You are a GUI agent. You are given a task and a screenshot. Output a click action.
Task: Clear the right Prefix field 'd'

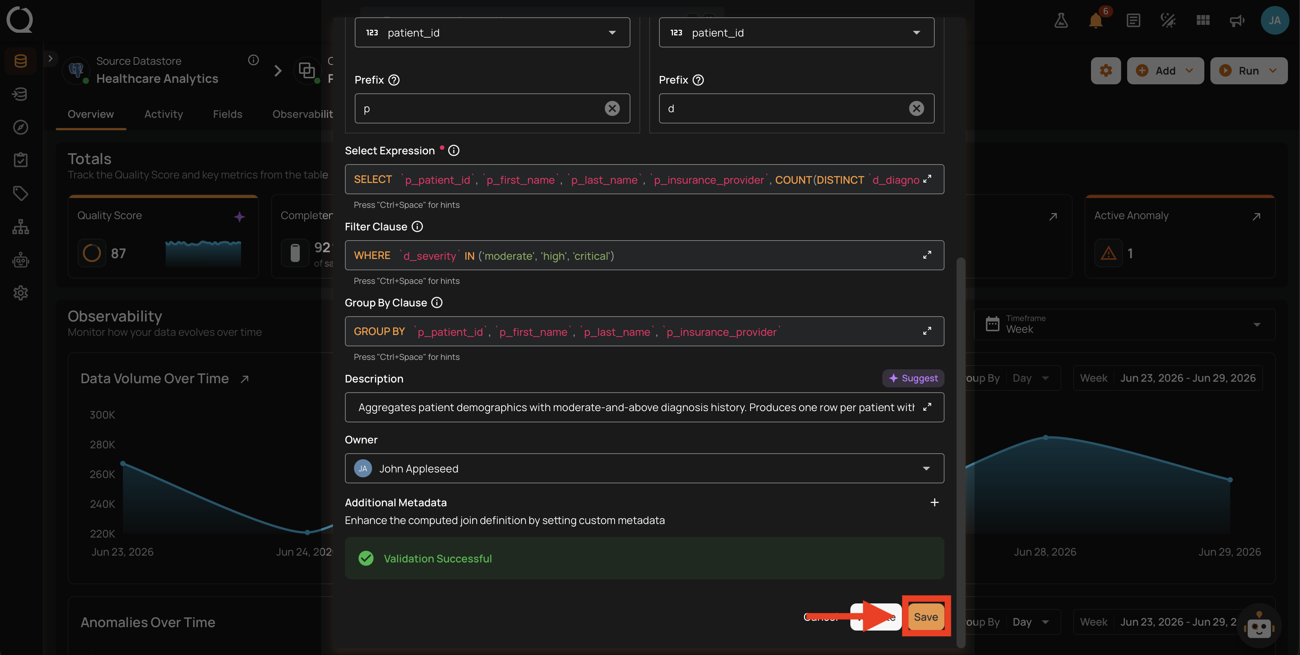(916, 108)
